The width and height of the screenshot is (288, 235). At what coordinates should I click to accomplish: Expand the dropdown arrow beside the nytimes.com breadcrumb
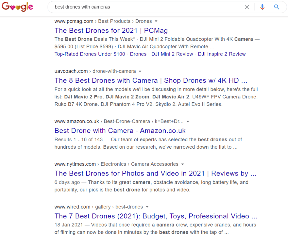click(183, 164)
